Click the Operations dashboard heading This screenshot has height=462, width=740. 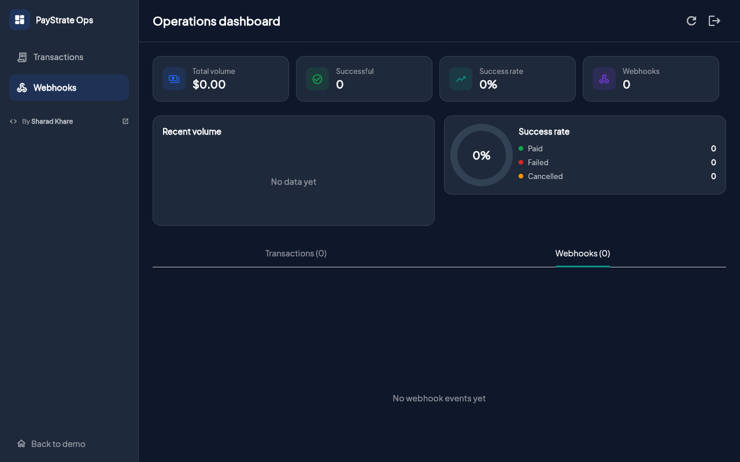pyautogui.click(x=216, y=21)
